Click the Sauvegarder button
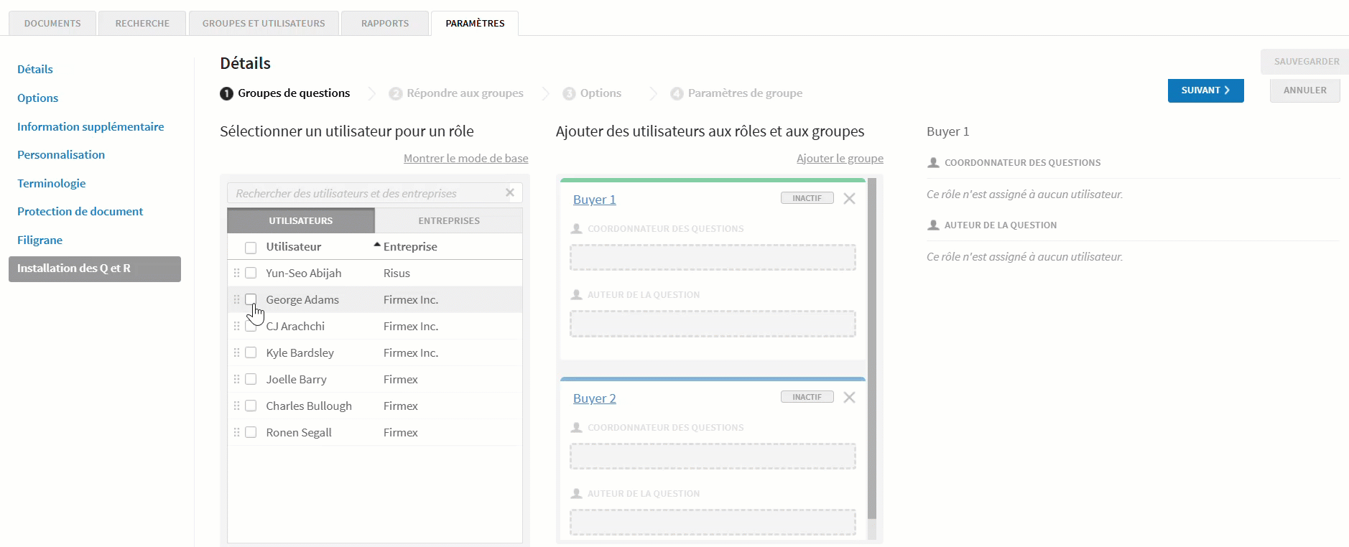This screenshot has width=1349, height=547. tap(1306, 62)
